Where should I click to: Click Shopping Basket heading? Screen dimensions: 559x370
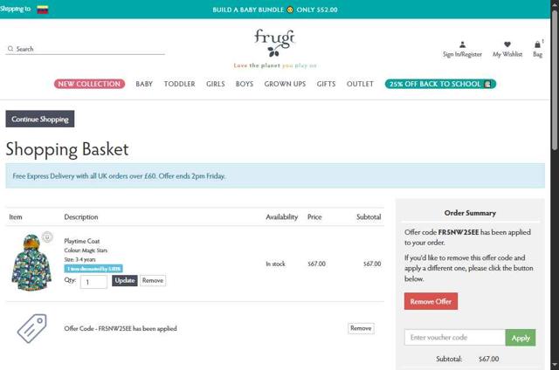point(67,149)
